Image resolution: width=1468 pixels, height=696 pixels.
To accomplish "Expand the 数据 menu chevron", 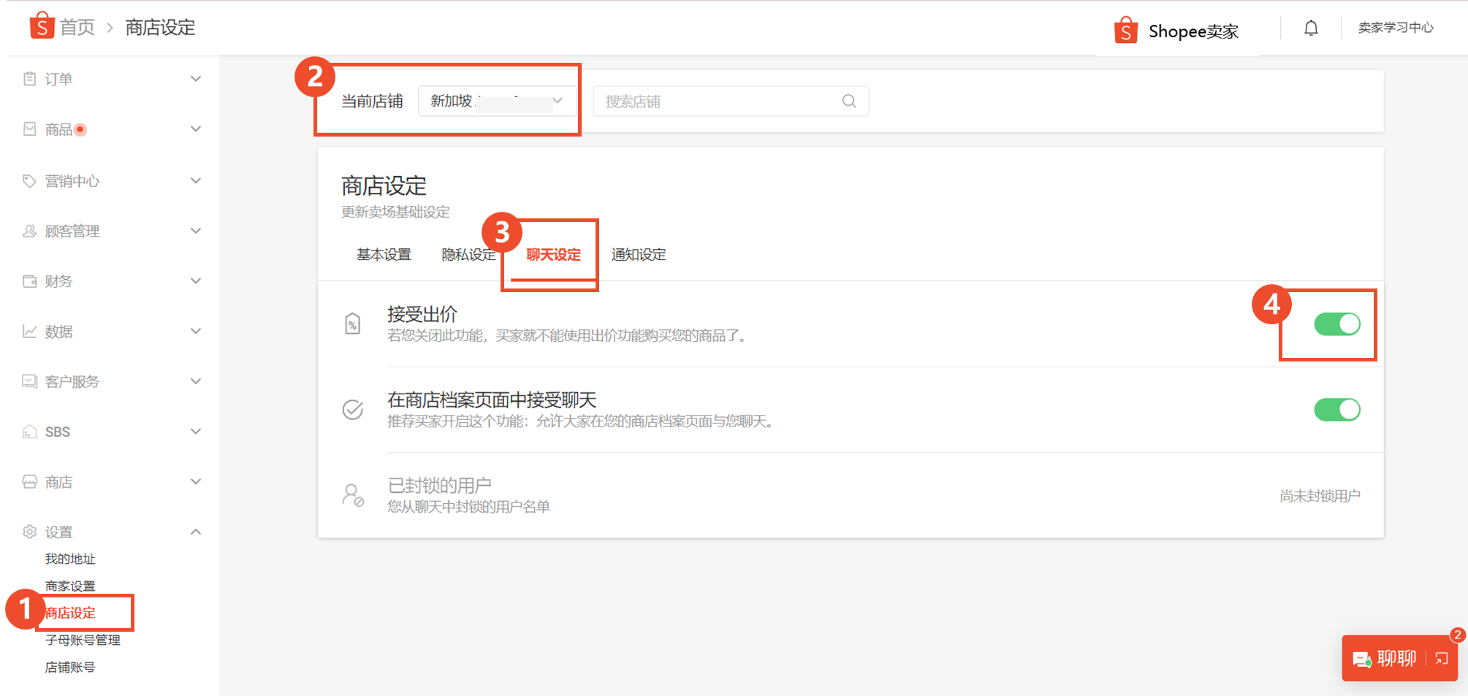I will pyautogui.click(x=196, y=332).
